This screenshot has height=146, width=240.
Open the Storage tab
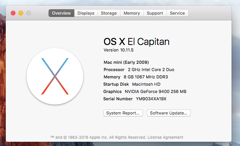click(109, 13)
